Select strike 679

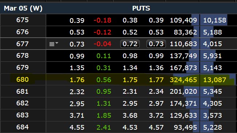click(x=23, y=68)
